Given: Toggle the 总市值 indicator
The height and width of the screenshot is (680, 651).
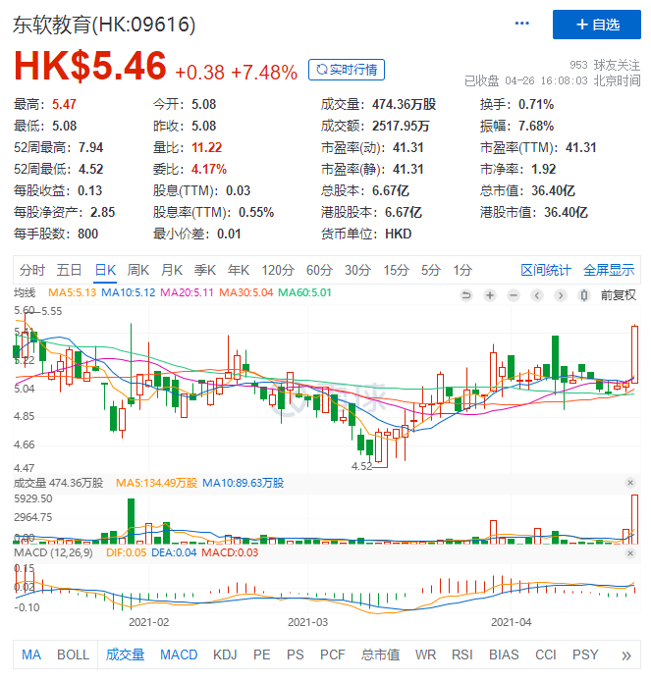Looking at the screenshot, I should point(380,654).
